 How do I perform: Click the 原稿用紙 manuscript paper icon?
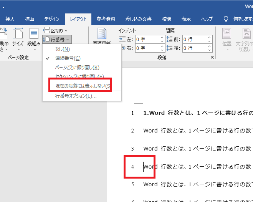click(102, 34)
